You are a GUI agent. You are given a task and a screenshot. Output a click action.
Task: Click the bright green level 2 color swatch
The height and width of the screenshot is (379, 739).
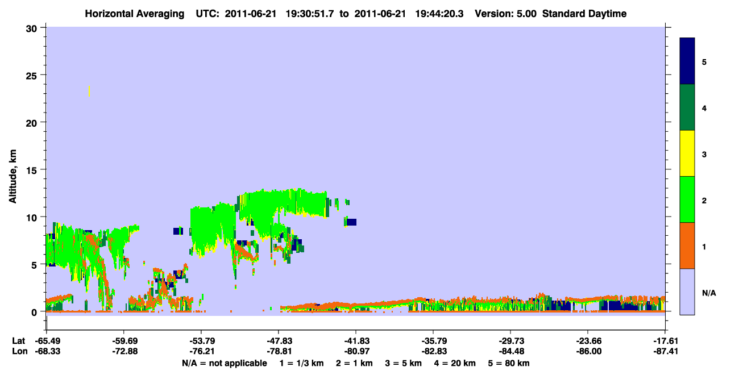[687, 199]
